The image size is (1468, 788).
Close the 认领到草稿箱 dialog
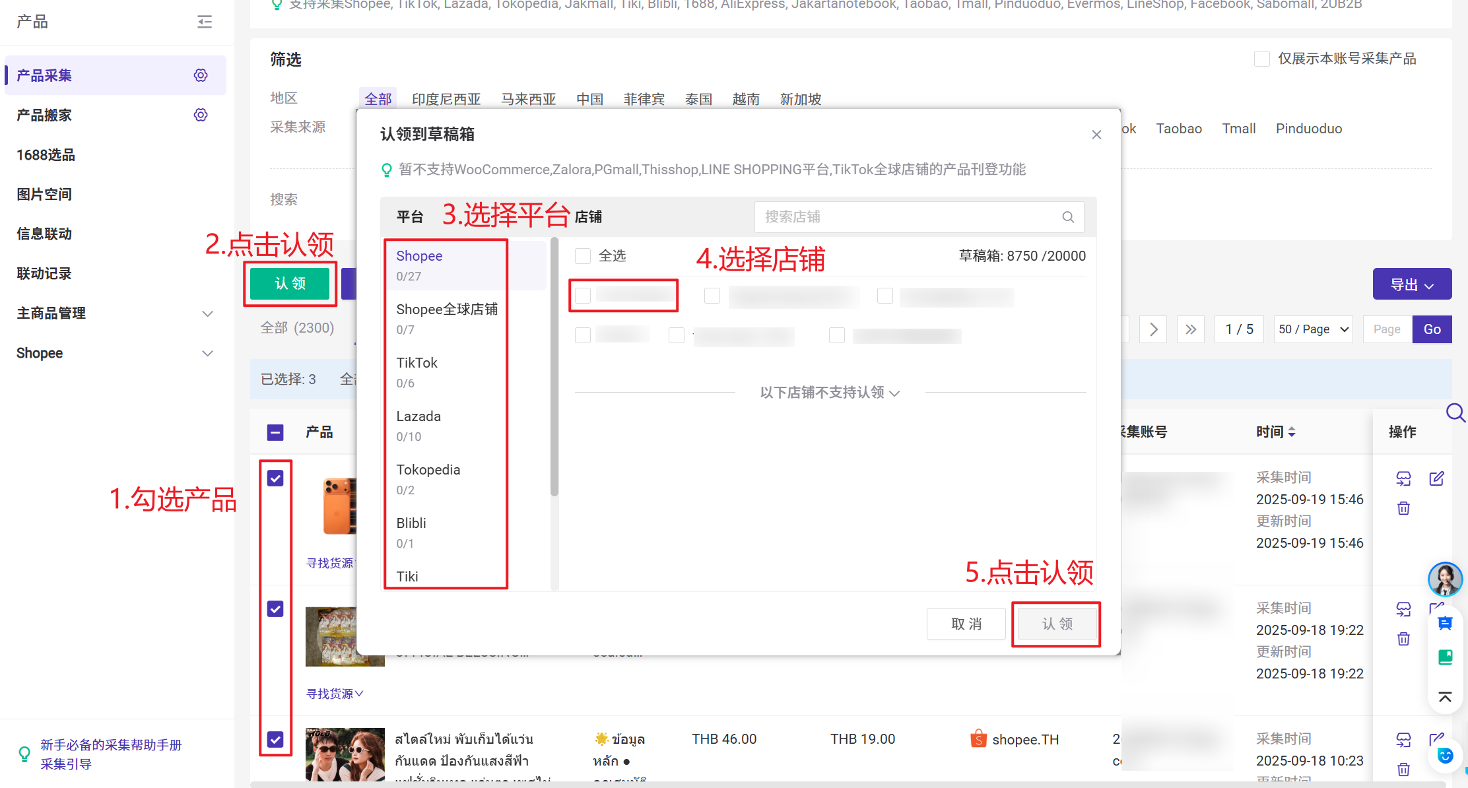click(x=1096, y=135)
